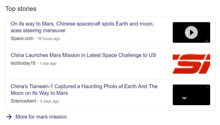The image size is (220, 125).
Task: Click the "4 days ago" timestamp
Action: pos(50,101)
